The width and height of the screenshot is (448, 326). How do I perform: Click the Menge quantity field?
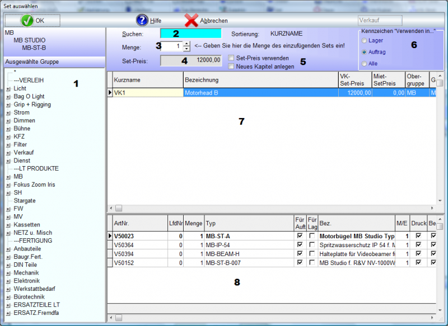[171, 46]
